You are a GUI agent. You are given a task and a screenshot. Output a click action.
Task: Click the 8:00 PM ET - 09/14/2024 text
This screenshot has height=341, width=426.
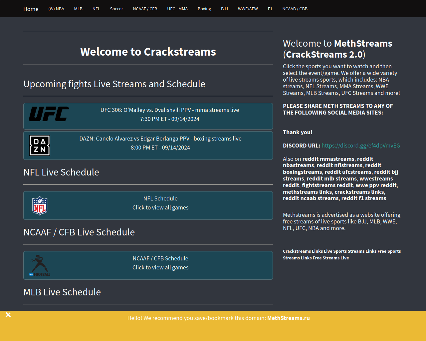point(160,148)
